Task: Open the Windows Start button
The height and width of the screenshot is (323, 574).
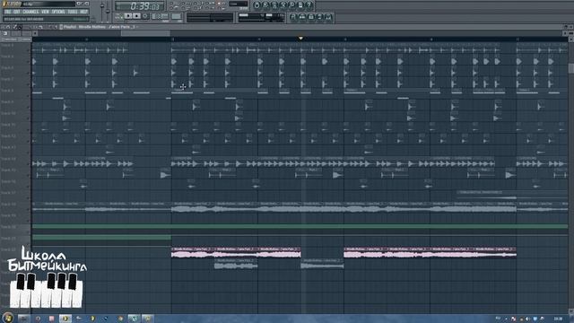Action: click(8, 318)
